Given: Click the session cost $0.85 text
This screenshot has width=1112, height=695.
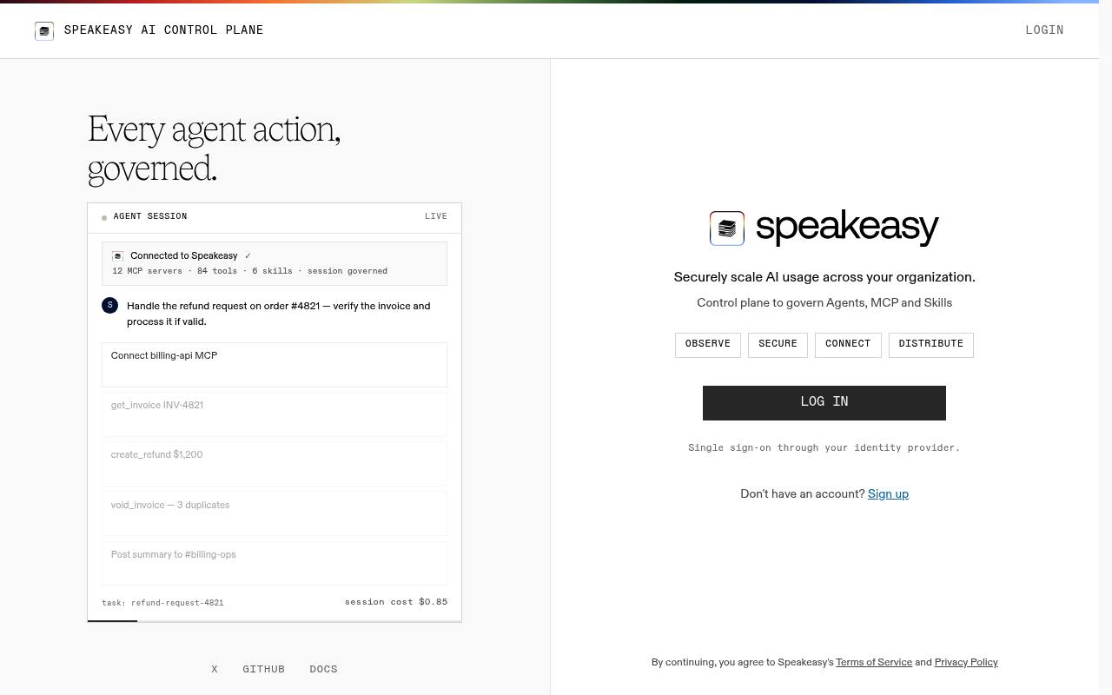Looking at the screenshot, I should [396, 602].
